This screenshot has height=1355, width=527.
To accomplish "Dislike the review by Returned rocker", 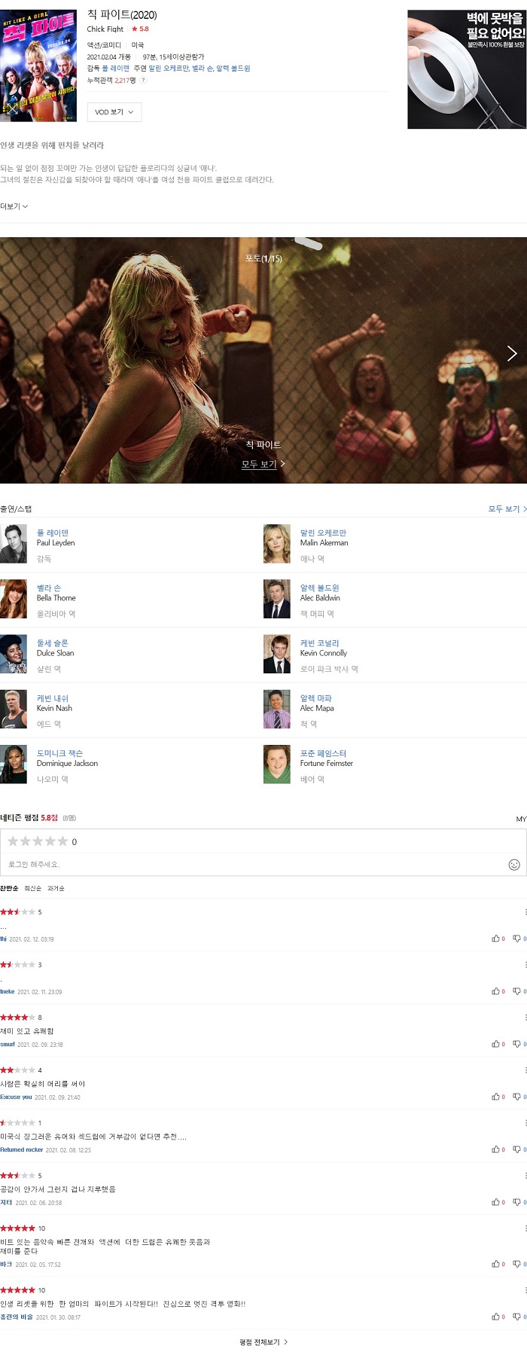I will pos(519,1149).
